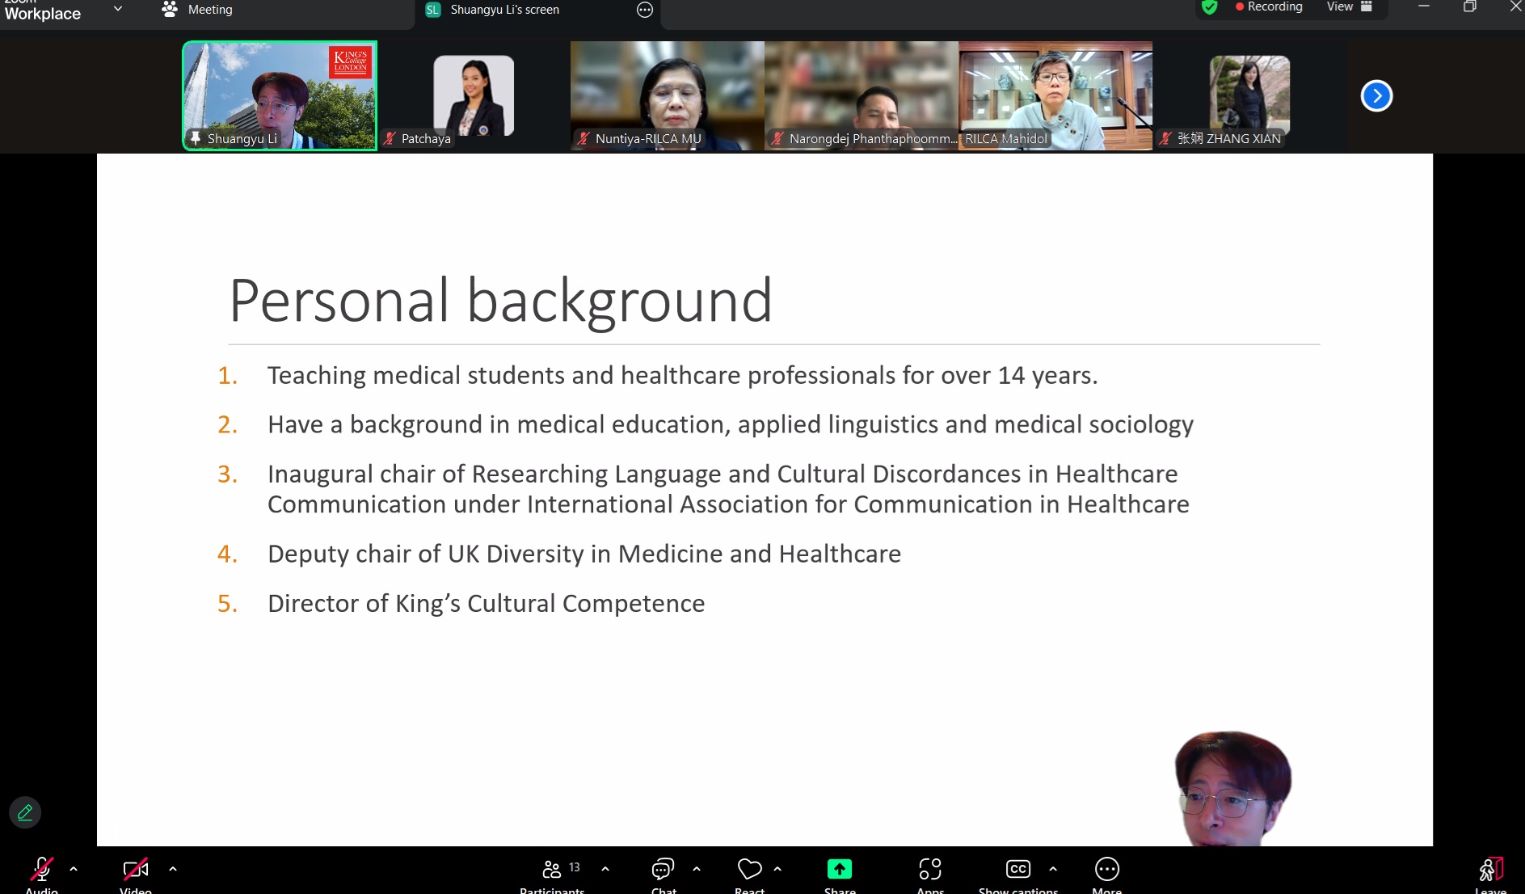Screen dimensions: 1525x894
Task: Expand video settings arrow
Action: click(x=173, y=869)
